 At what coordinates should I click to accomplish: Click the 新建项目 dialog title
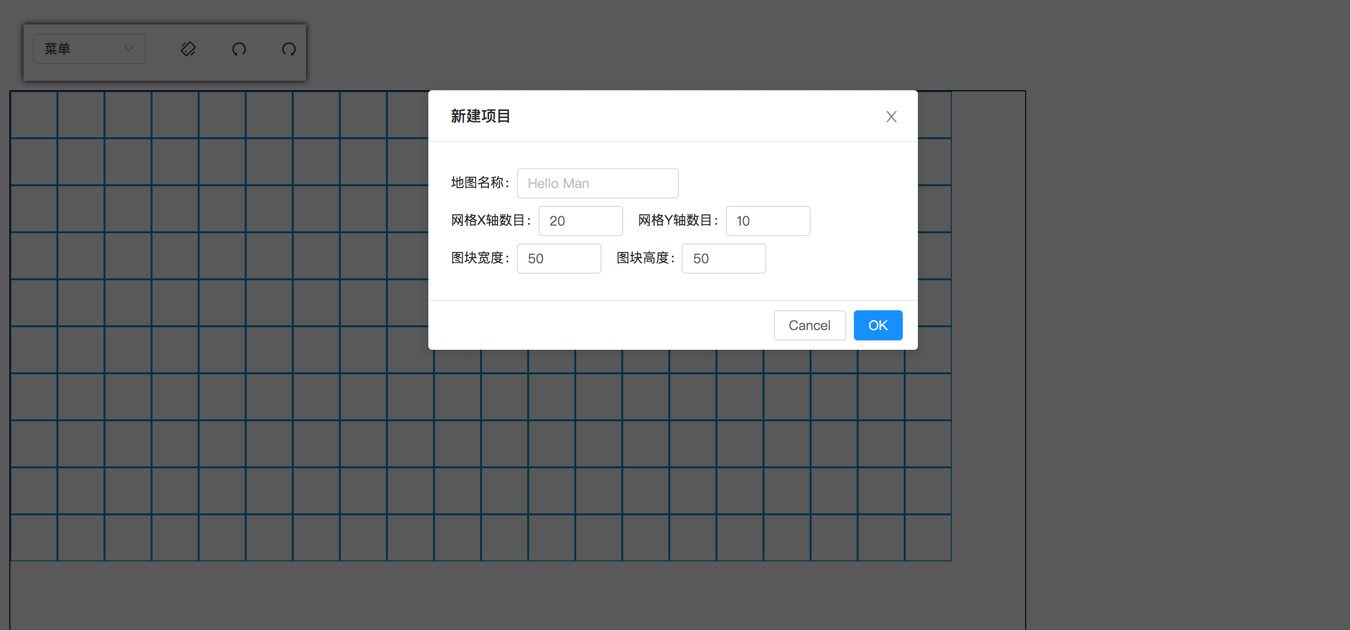click(x=480, y=116)
